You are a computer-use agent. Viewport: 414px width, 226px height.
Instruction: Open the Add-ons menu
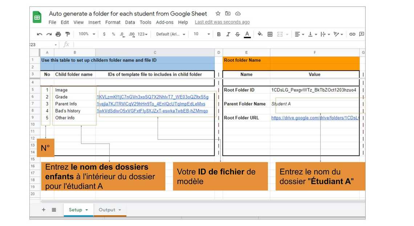click(x=165, y=22)
